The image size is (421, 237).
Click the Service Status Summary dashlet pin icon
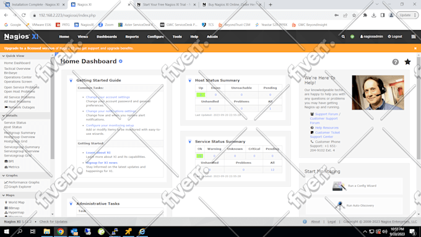pyautogui.click(x=189, y=142)
